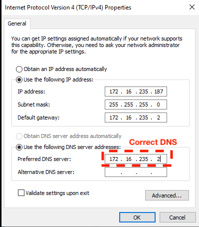The width and height of the screenshot is (199, 227).
Task: Confirm settings with the OK button
Action: 137,217
